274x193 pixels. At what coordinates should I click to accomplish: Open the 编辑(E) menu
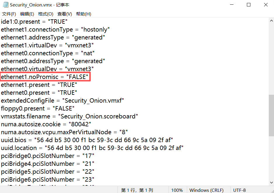[x=27, y=14]
